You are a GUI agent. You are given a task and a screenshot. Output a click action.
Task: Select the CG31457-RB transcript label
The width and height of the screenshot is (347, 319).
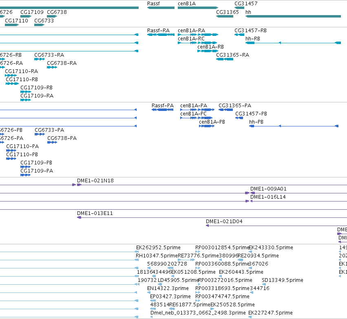250,30
